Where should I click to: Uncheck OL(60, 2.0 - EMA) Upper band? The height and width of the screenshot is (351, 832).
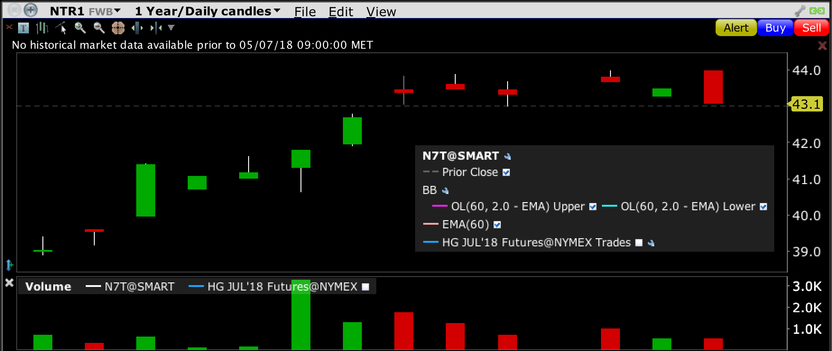pyautogui.click(x=593, y=207)
